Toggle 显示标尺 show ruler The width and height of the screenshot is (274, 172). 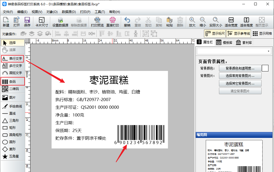click(215, 34)
